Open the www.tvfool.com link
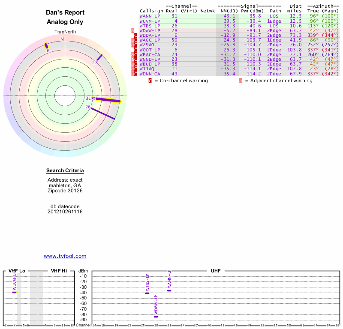This screenshot has width=343, height=329. (x=65, y=256)
